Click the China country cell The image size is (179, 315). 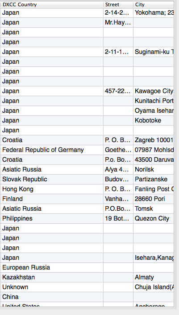point(52,297)
